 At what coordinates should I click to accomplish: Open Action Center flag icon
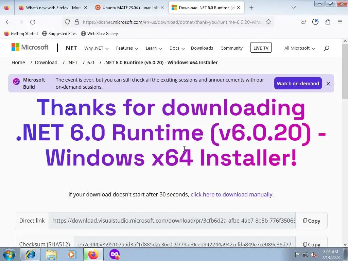[x=297, y=254]
